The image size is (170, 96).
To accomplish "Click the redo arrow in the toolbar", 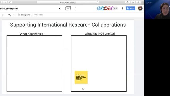I will (3, 15).
